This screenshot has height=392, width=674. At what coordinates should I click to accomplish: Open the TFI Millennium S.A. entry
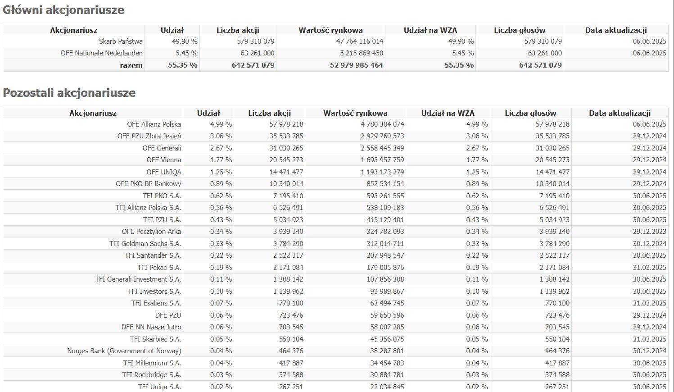[152, 363]
